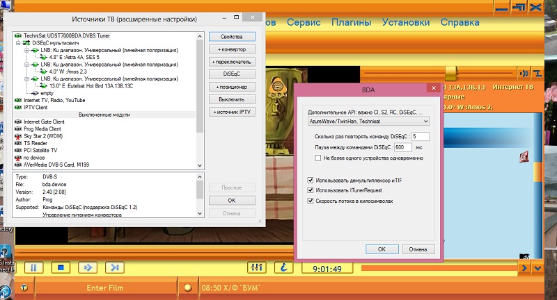Collapse the LNB node above Astra 4A

[x=26, y=50]
